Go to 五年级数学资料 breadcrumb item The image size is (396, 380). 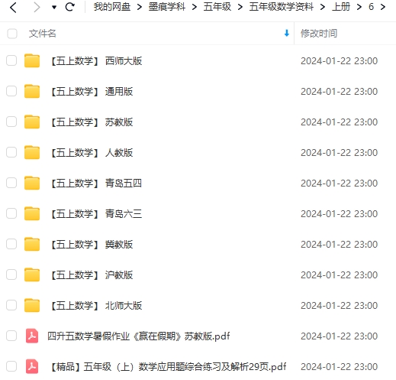pos(281,7)
